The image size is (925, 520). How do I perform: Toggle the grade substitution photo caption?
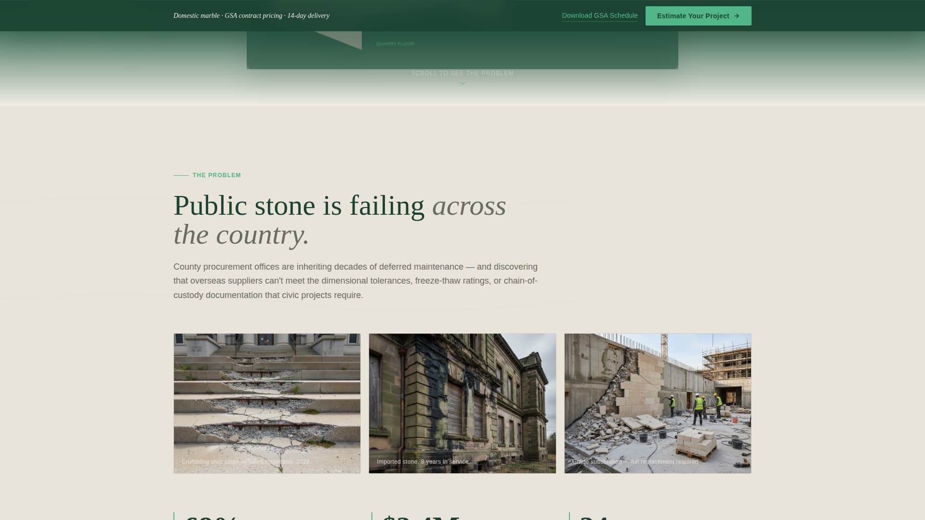(635, 461)
